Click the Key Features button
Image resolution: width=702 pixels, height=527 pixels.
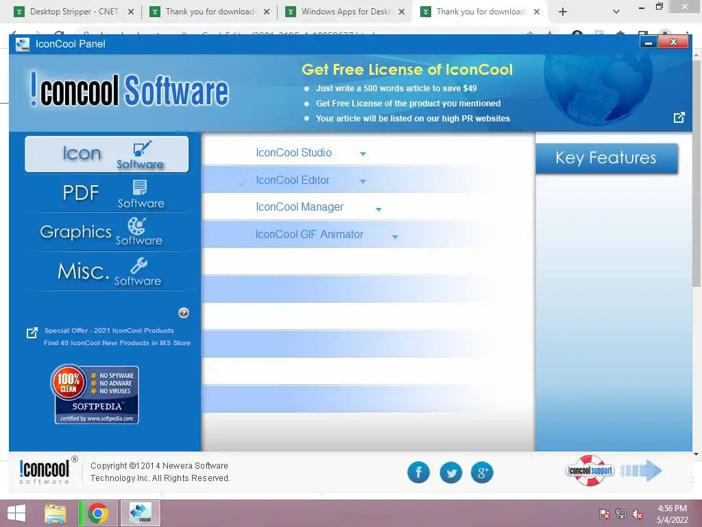(606, 159)
